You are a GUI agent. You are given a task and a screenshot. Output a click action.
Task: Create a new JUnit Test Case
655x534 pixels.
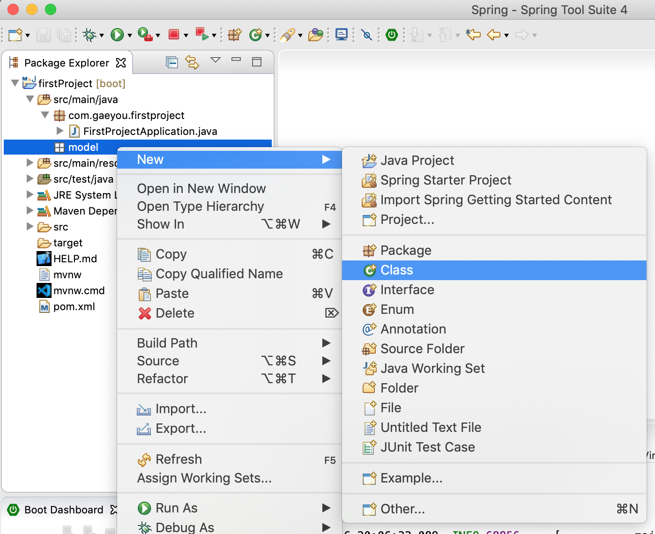point(494,447)
